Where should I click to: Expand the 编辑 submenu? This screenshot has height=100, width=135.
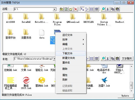tap(71, 44)
